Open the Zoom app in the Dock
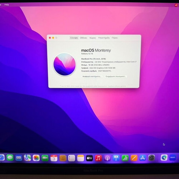This screenshot has height=179, width=179. pyautogui.click(x=173, y=158)
